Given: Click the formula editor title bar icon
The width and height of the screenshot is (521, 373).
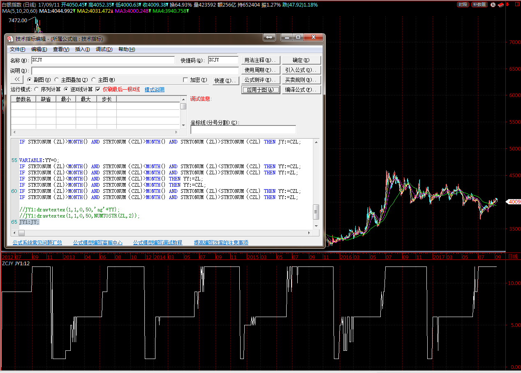Looking at the screenshot, I should (10, 39).
